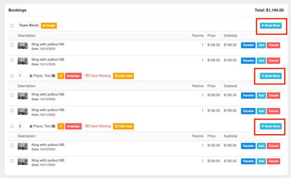Tick the Team Block checkbox
Image resolution: width=291 pixels, height=178 pixels.
coord(12,26)
